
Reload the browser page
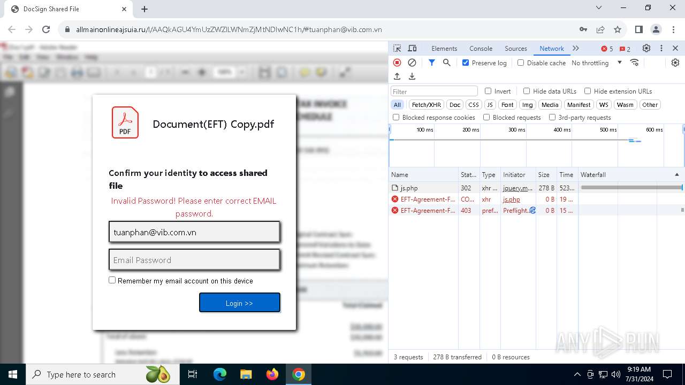46,29
